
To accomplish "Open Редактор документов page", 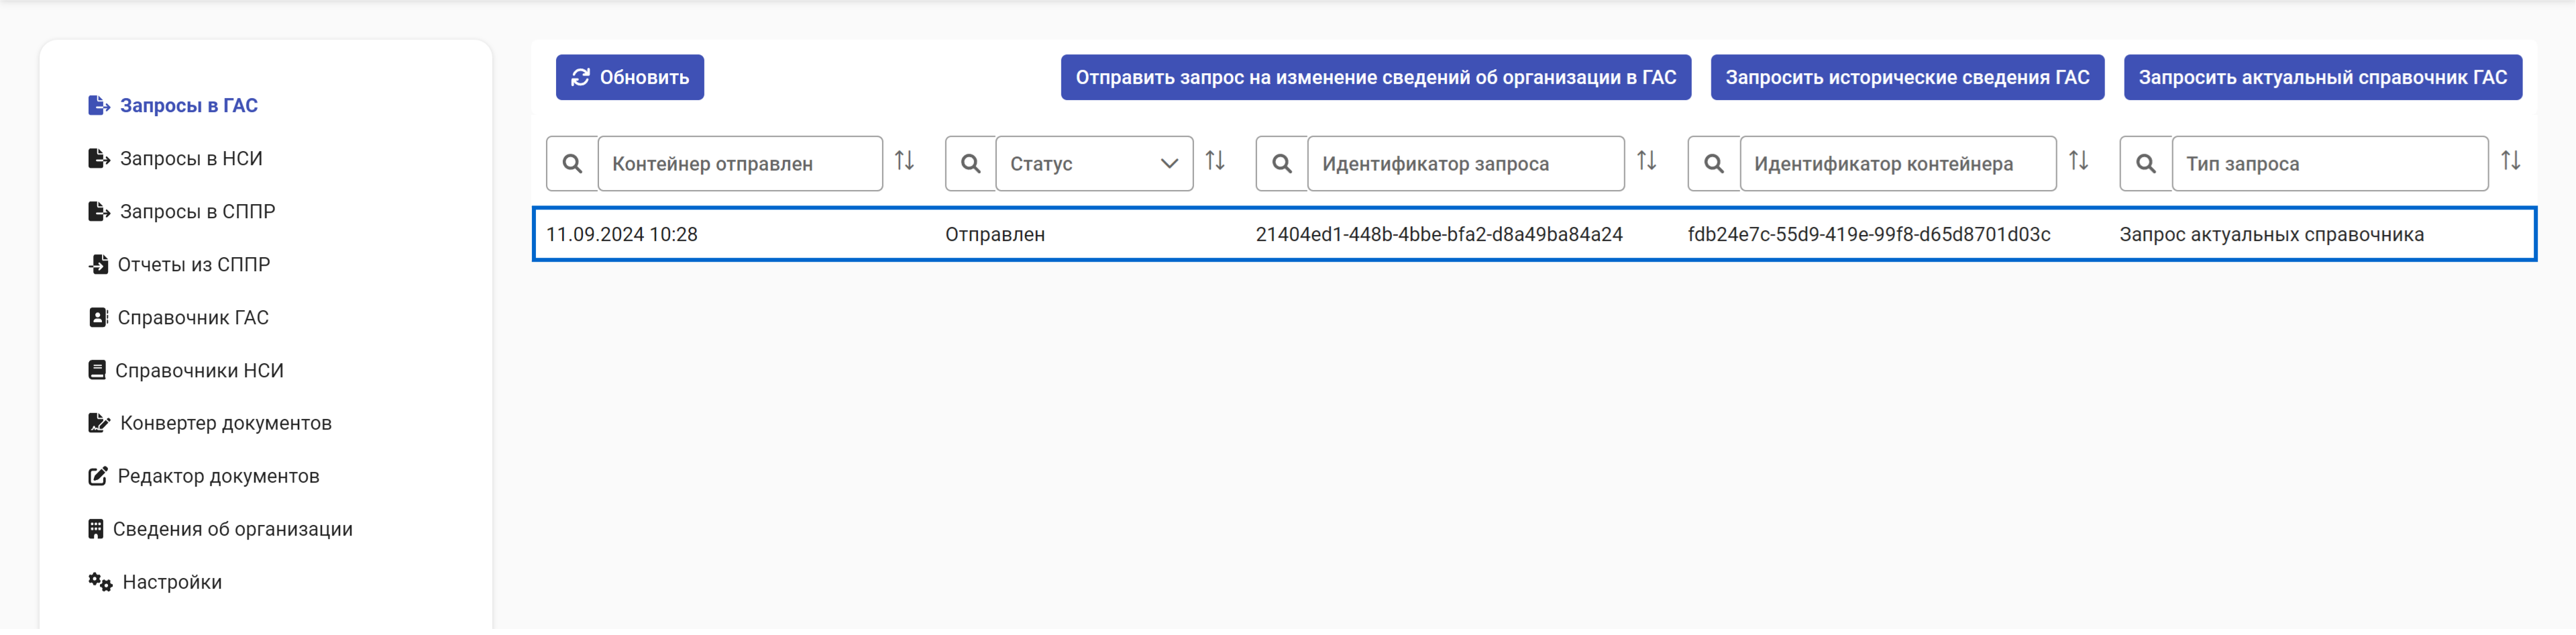I will [x=219, y=477].
